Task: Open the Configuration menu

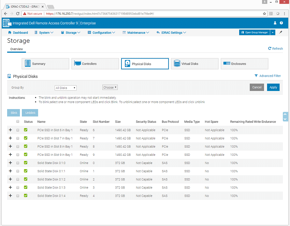Action: [x=101, y=32]
